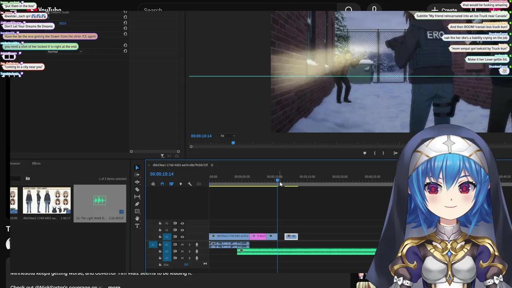This screenshot has height=288, width=512.
Task: Click the YouTube Create button
Action: (x=445, y=10)
